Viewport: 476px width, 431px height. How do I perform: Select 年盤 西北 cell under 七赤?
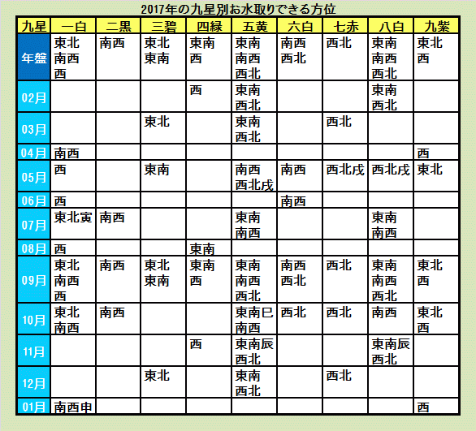point(345,57)
